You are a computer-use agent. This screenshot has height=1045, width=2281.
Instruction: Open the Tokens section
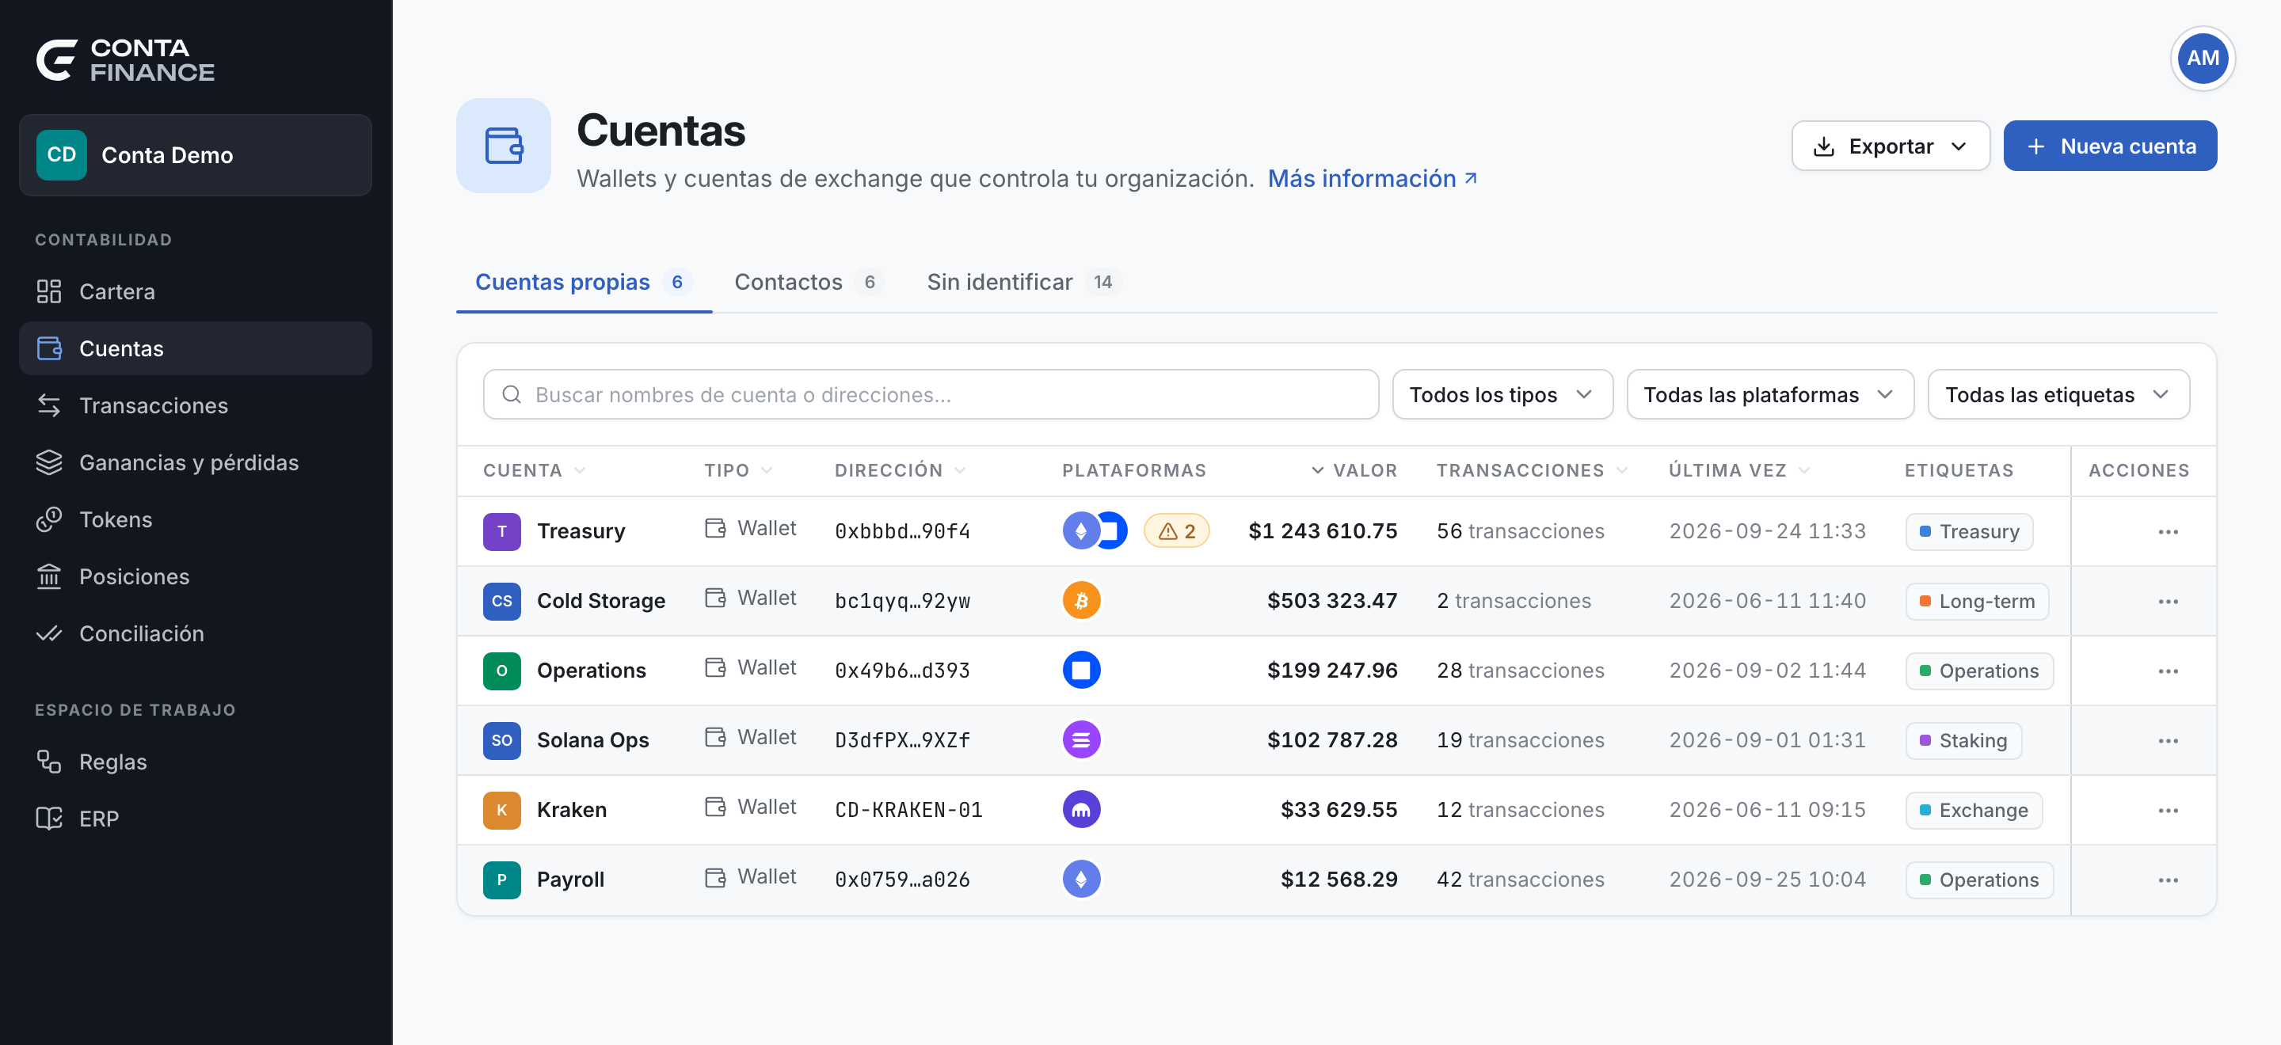[195, 519]
